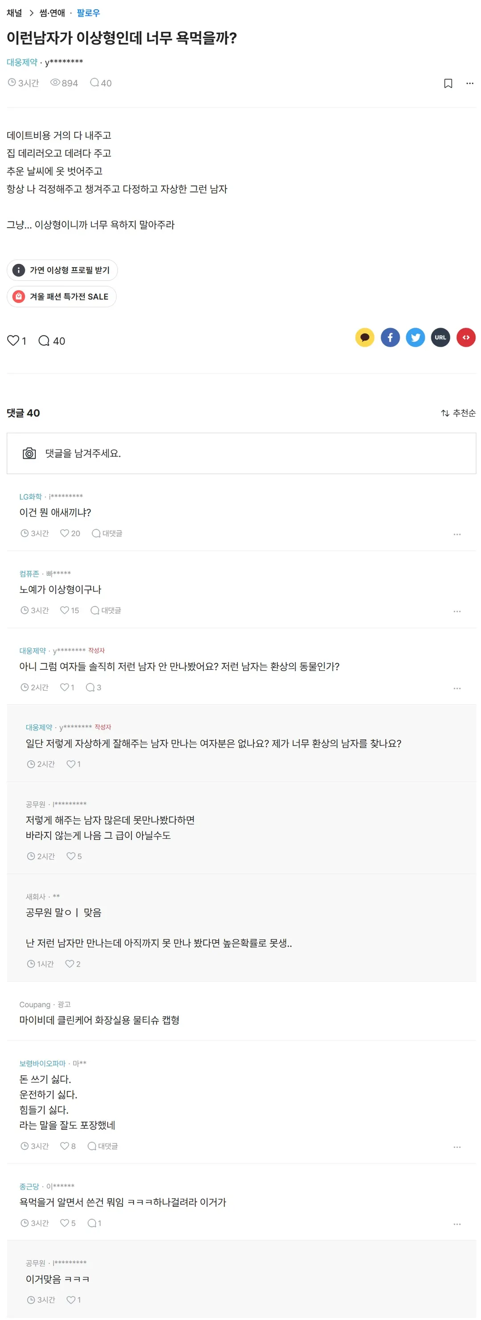
Task: Go to 썸·연애 channel breadcrumb
Action: point(52,13)
